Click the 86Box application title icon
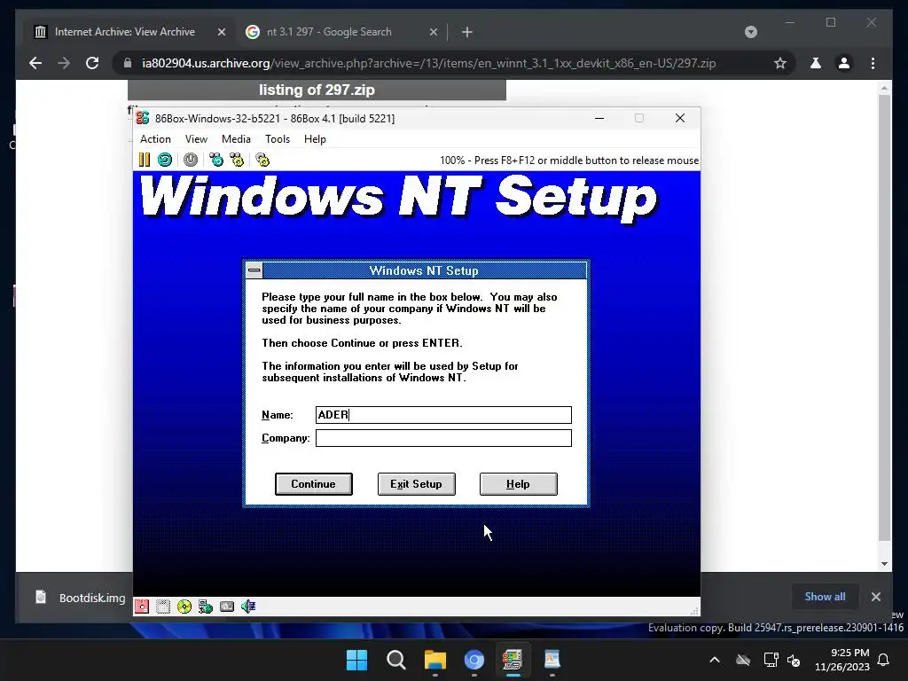This screenshot has height=681, width=908. coord(143,118)
